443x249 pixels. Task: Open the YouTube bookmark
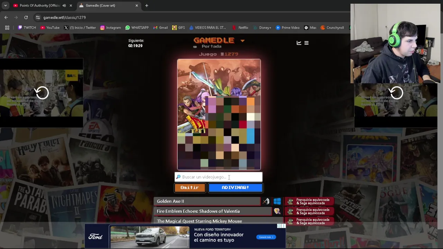(50, 28)
